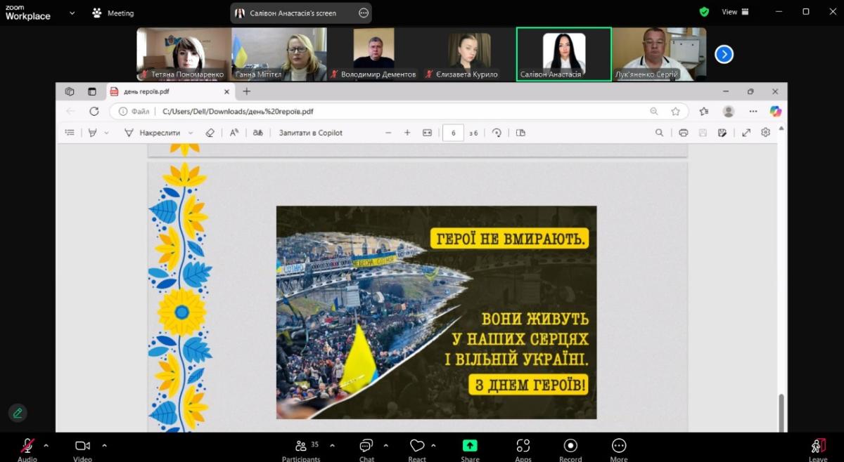Image resolution: width=844 pixels, height=462 pixels.
Task: Click Запитати в Copilot button
Action: tap(310, 133)
